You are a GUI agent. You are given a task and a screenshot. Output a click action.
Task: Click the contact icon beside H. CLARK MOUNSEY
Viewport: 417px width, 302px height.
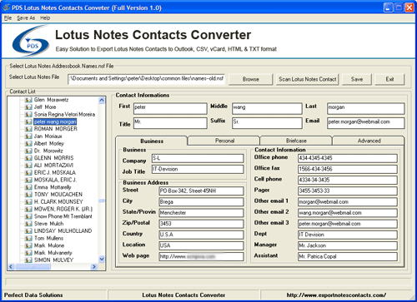28,202
